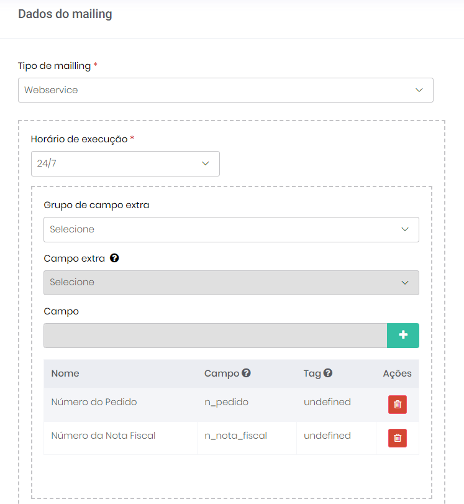Click the Nome column header
This screenshot has height=504, width=464.
pos(65,373)
